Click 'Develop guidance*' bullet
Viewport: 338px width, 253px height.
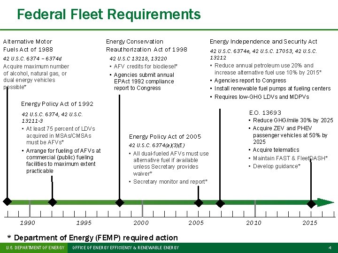[x=275, y=166]
